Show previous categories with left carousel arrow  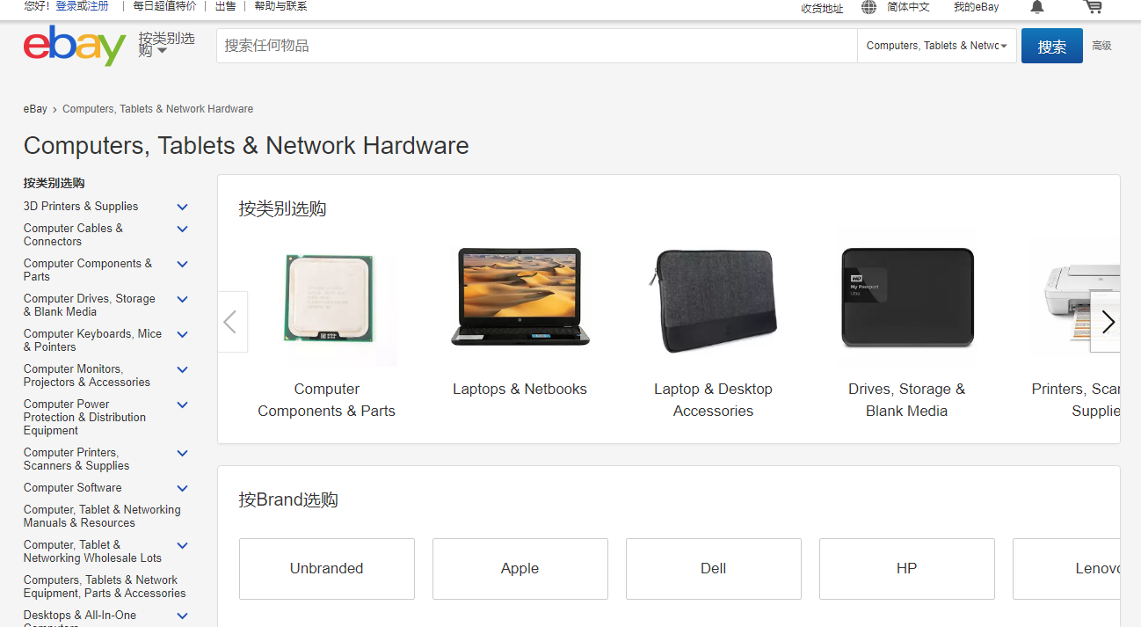tap(231, 322)
